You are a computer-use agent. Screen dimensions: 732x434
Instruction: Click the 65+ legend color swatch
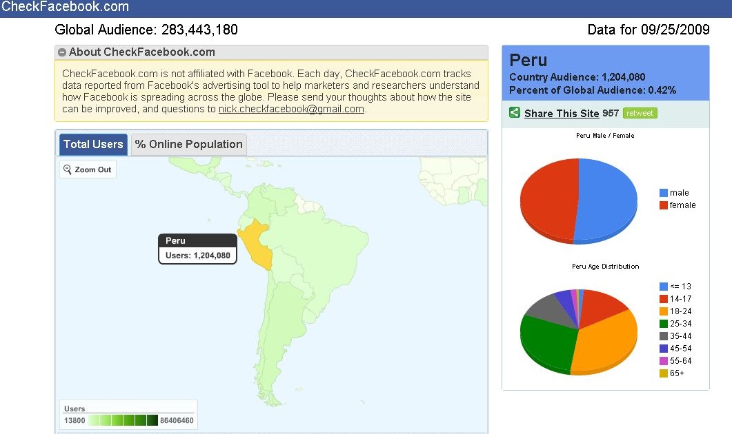pyautogui.click(x=664, y=373)
